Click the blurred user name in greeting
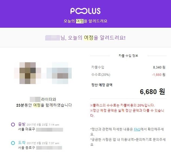The image size is (171, 158). (52, 38)
